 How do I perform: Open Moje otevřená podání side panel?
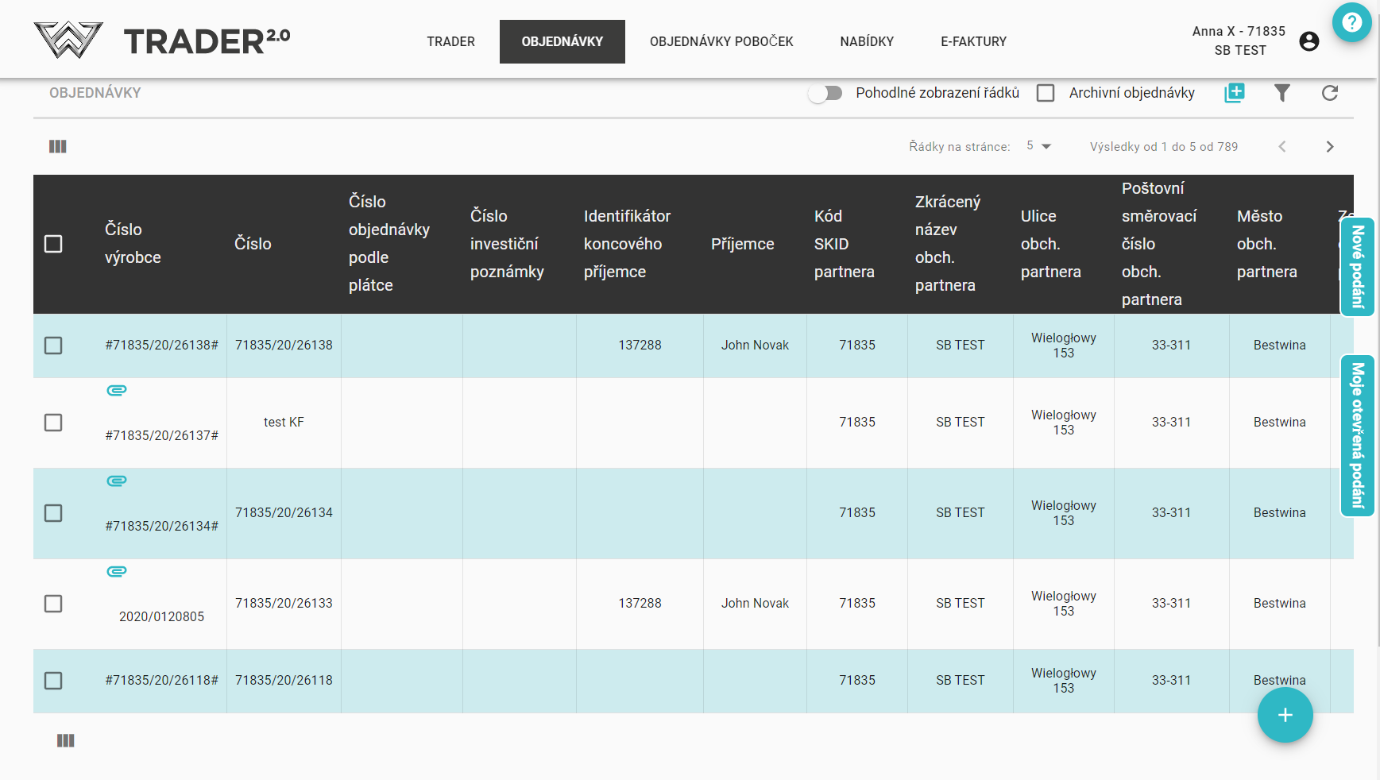[1357, 435]
